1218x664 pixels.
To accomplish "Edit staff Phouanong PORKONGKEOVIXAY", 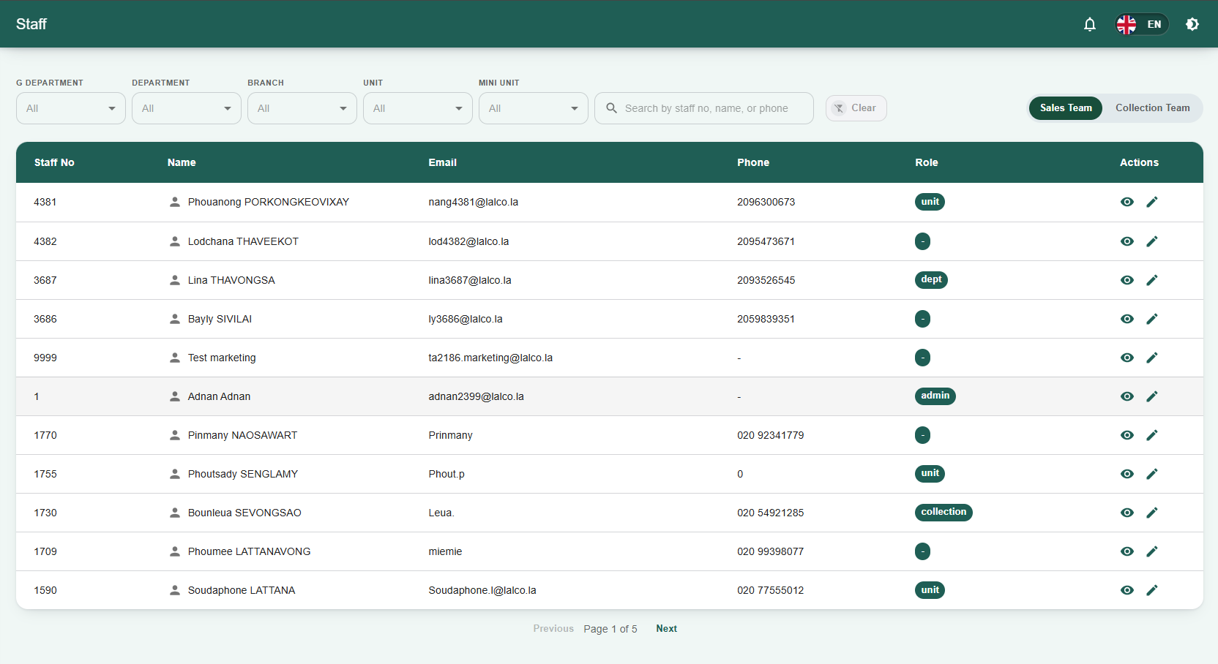I will coord(1152,202).
